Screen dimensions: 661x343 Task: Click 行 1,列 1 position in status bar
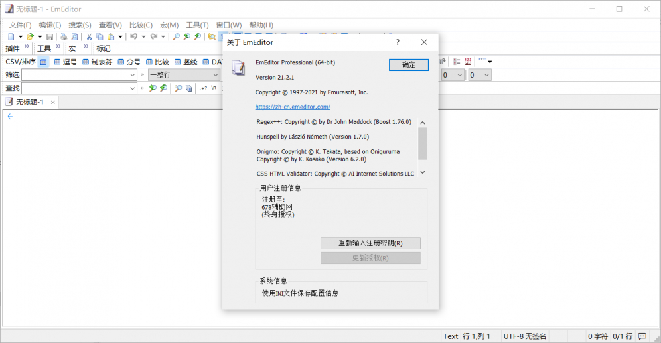pyautogui.click(x=477, y=336)
